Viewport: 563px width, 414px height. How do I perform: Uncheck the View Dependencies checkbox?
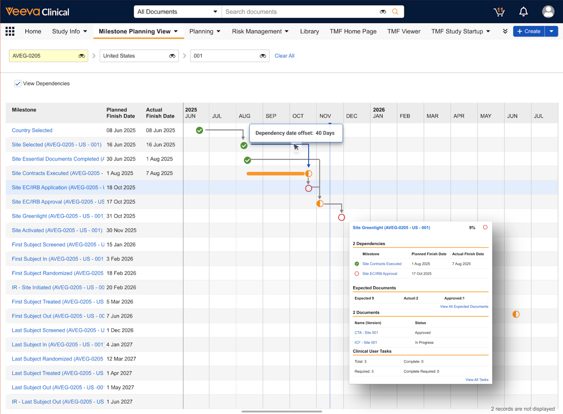[x=18, y=84]
